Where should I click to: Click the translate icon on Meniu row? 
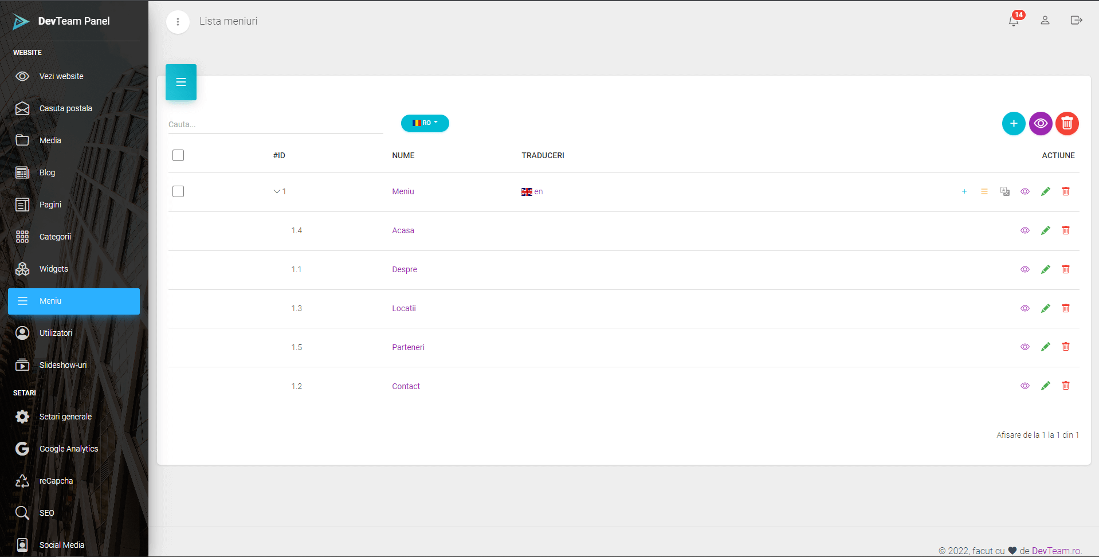tap(1005, 191)
